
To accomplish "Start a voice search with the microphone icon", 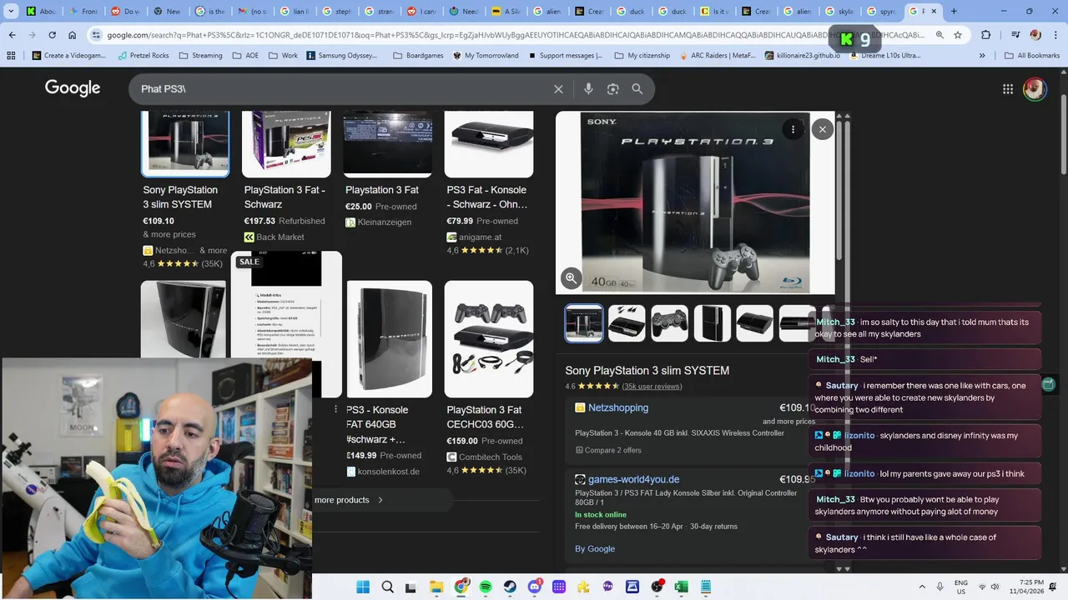I will 588,89.
